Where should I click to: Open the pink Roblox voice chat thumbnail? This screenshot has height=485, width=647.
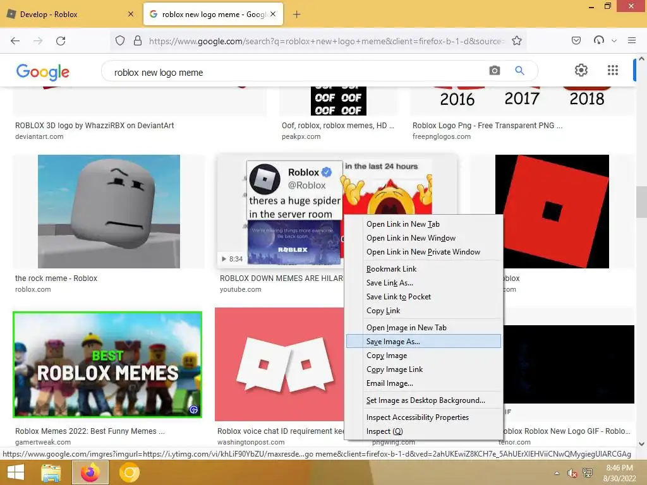(x=280, y=364)
